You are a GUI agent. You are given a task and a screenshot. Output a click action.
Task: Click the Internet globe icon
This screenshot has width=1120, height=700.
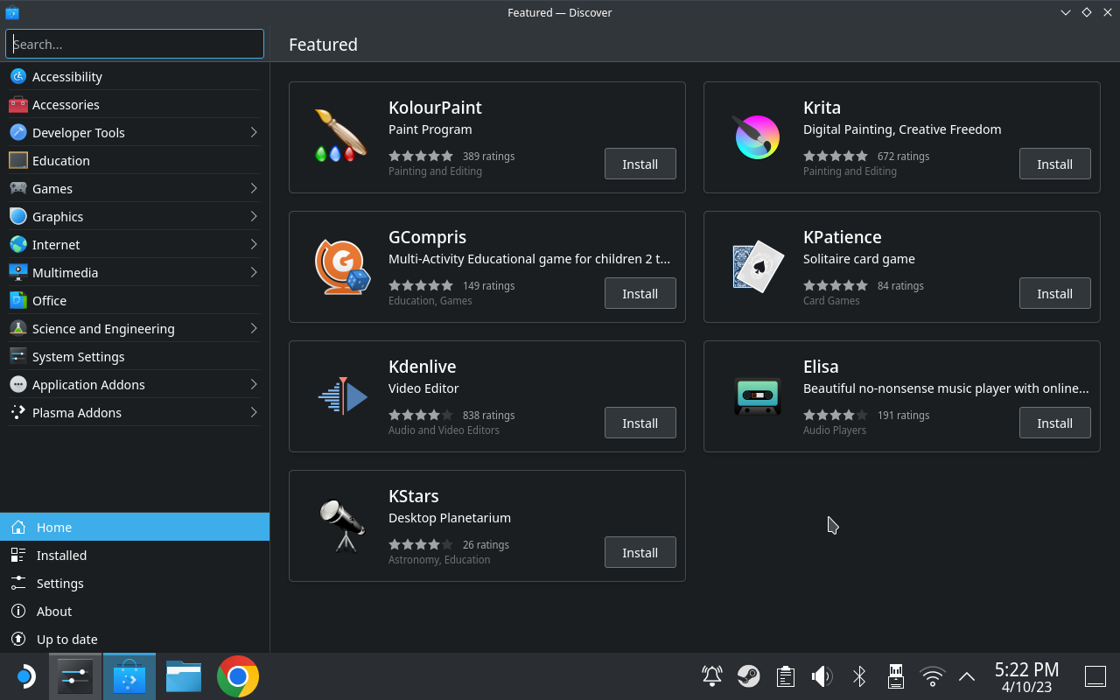[18, 245]
